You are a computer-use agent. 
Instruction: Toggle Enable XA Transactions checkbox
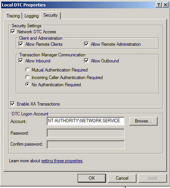(x=13, y=104)
